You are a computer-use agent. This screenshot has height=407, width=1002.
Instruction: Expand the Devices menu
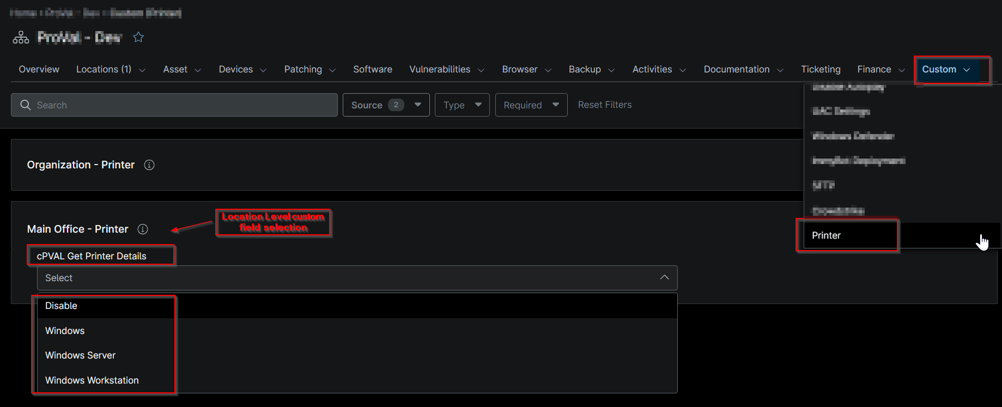pos(242,69)
